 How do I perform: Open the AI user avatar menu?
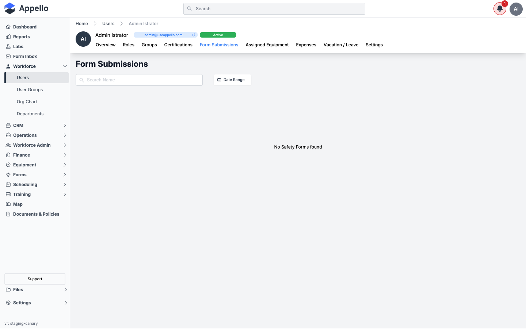point(516,9)
